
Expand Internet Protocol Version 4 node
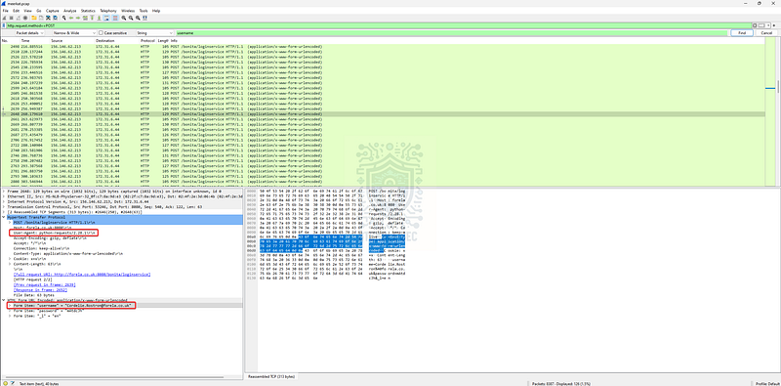point(4,200)
